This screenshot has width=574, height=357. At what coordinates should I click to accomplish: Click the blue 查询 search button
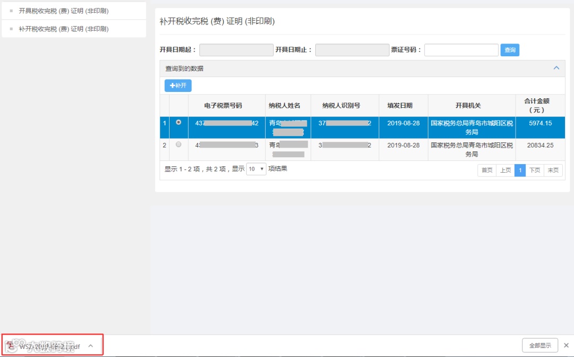click(510, 50)
